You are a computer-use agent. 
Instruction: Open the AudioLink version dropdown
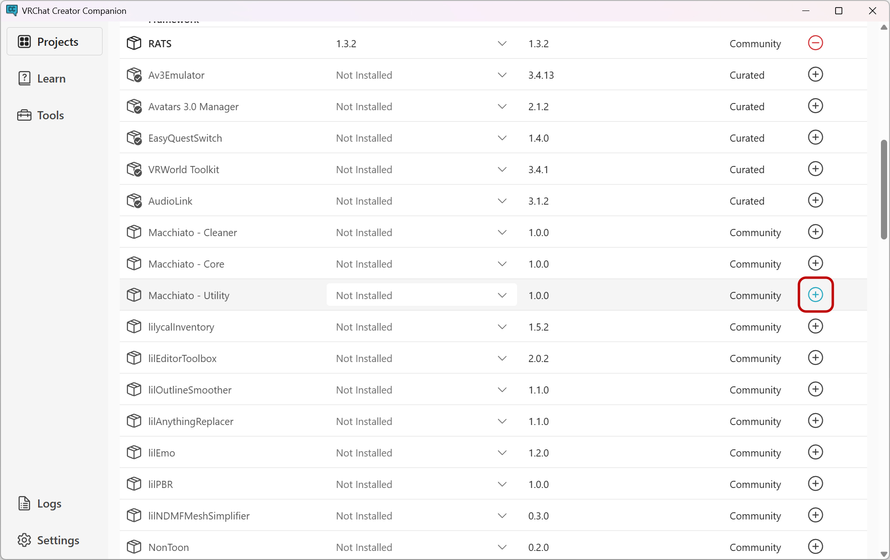[422, 201]
